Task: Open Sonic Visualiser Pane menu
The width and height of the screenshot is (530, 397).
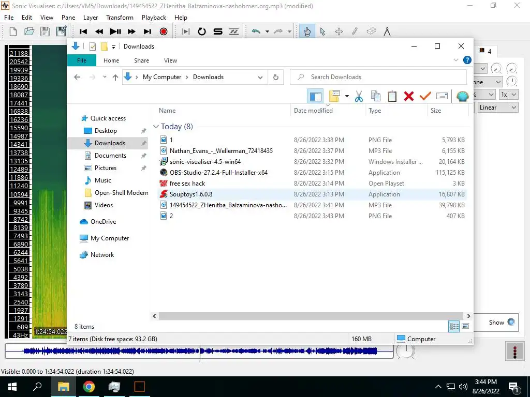Action: point(68,18)
